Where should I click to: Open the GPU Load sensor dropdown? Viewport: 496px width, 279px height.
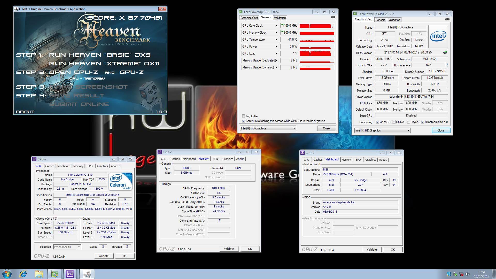coord(276,53)
